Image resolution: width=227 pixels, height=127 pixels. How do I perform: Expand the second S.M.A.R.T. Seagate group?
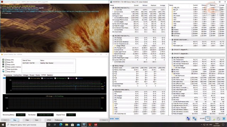click(x=170, y=54)
